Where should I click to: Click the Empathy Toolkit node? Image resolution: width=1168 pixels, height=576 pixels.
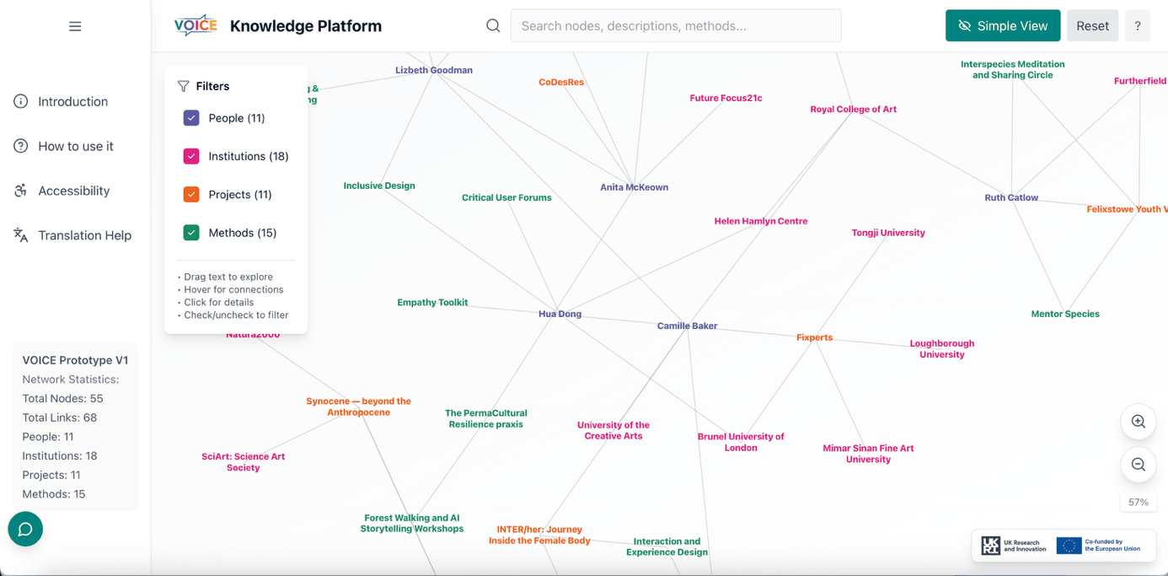tap(432, 302)
